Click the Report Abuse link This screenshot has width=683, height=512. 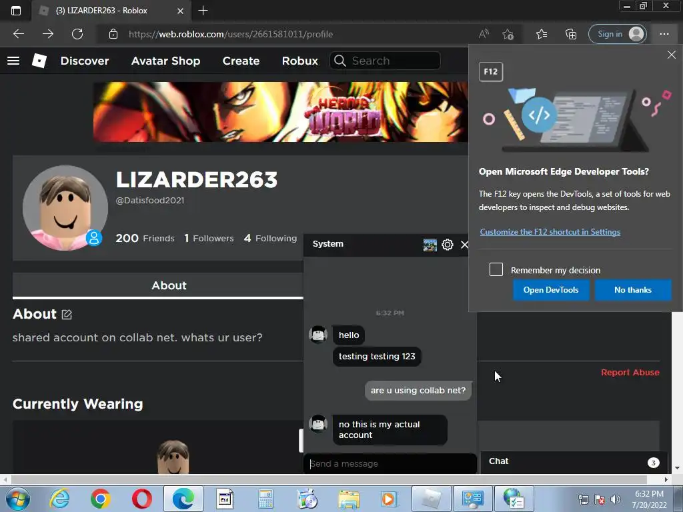tap(630, 372)
